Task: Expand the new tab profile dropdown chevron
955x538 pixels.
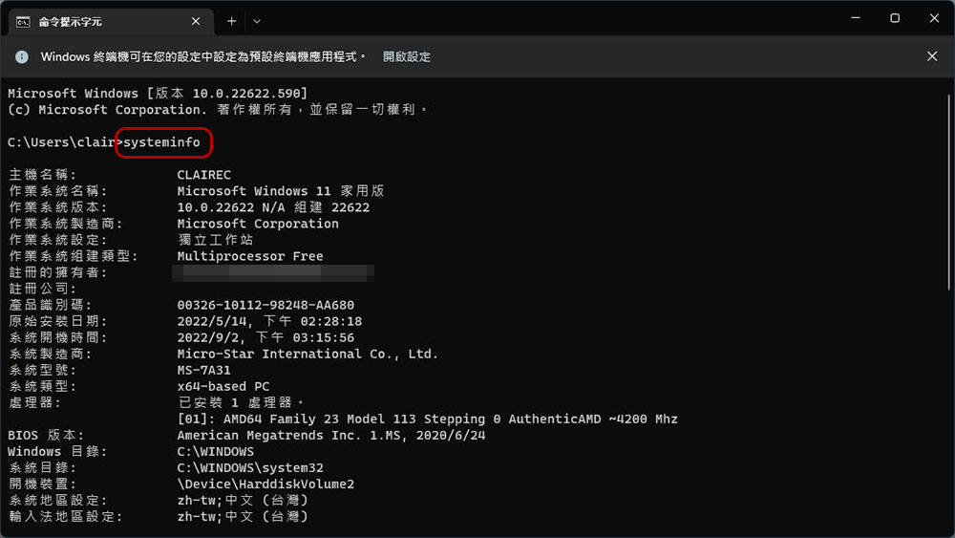Action: coord(256,21)
